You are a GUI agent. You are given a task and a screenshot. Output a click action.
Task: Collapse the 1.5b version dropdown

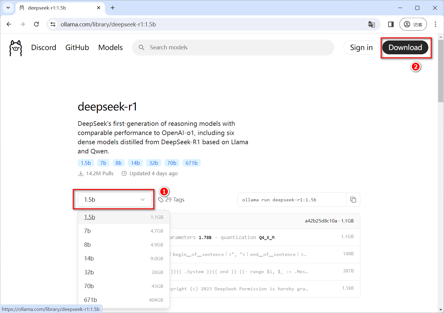tap(115, 200)
